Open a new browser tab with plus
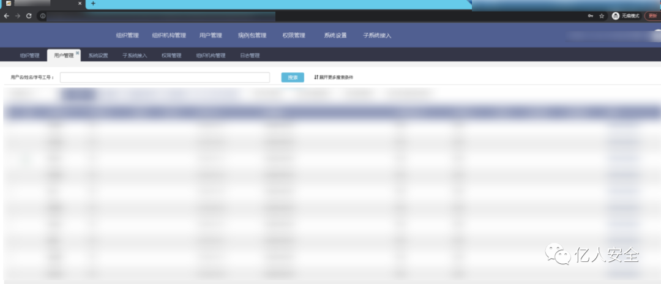The image size is (661, 284). coord(93,4)
